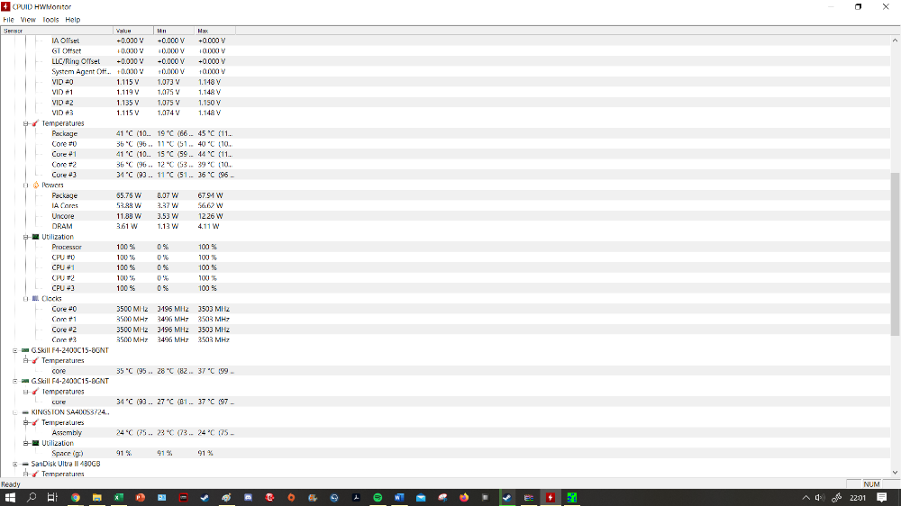Click thermometer icon under first G.Skill module

[36, 361]
